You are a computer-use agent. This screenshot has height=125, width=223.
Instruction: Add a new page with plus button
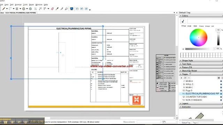click(x=181, y=78)
